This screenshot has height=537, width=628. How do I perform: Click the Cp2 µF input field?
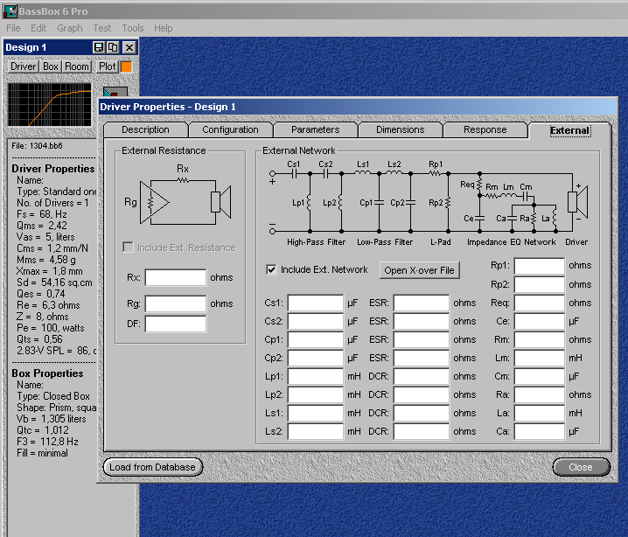[x=316, y=358]
